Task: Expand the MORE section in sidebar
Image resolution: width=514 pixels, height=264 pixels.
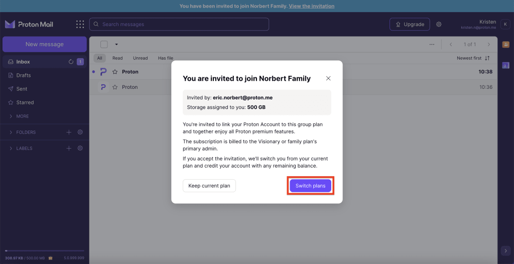Action: [19, 116]
